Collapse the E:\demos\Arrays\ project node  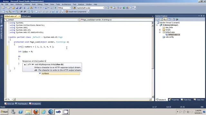pos(157,25)
